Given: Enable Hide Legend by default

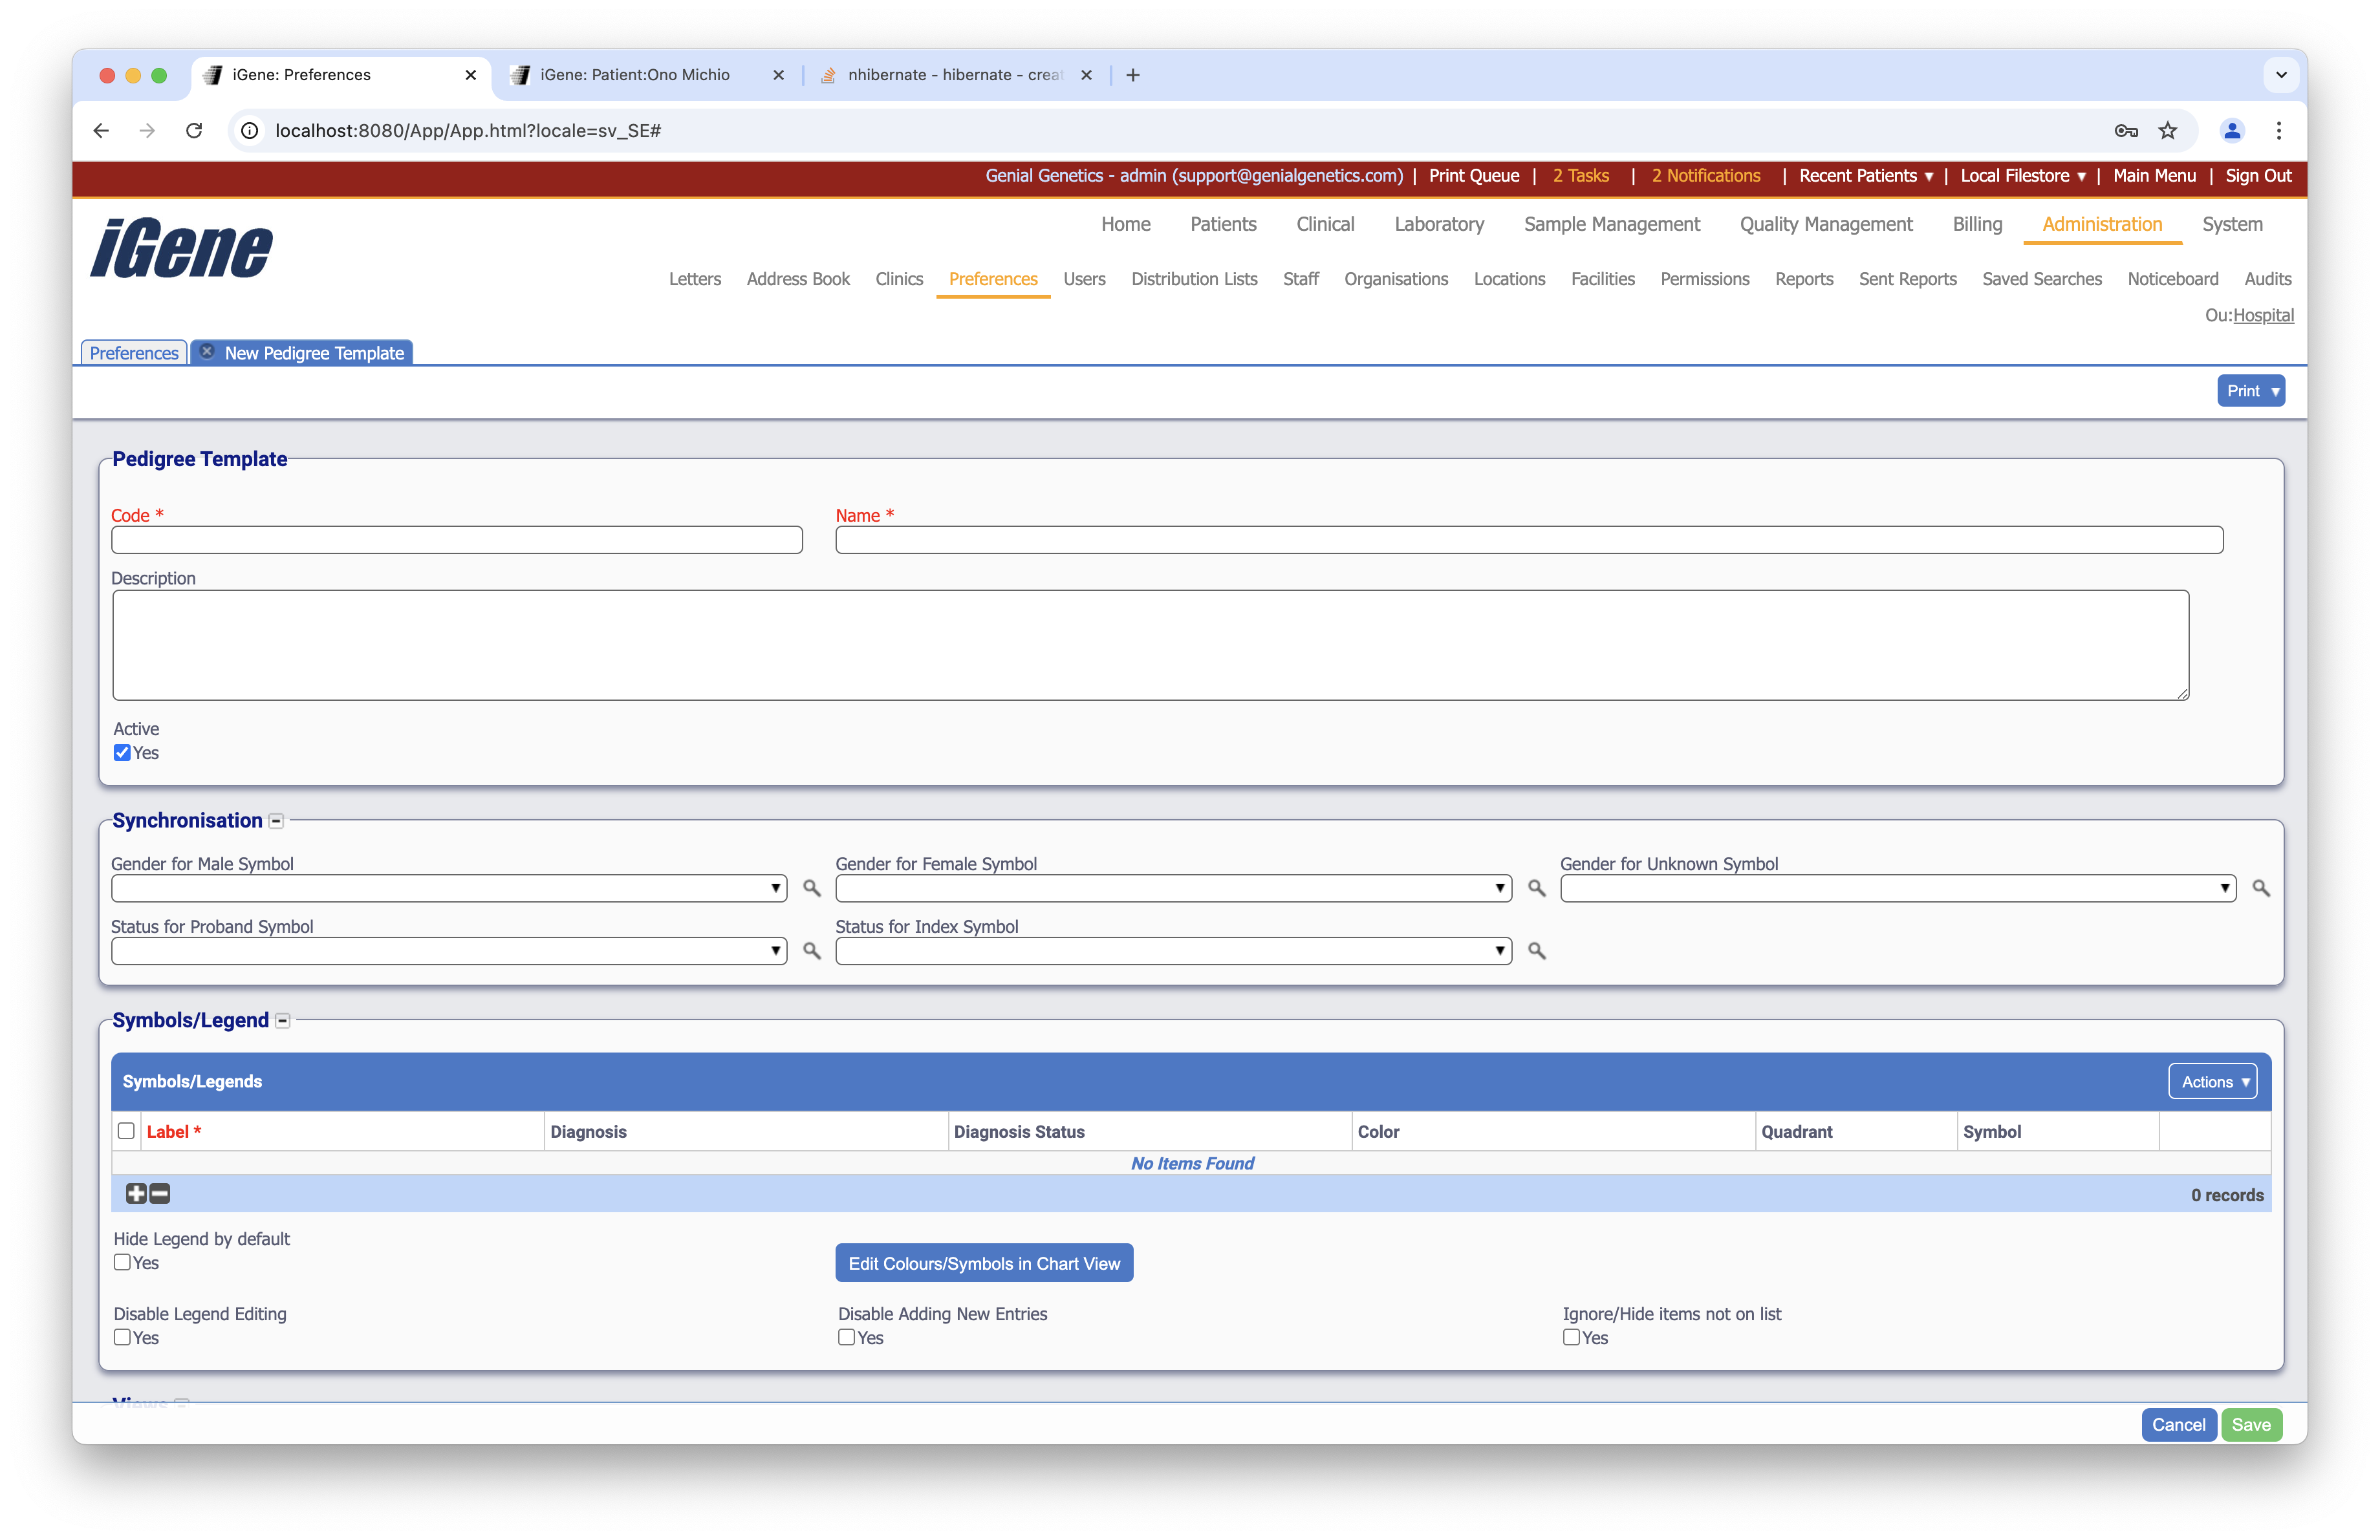Looking at the screenshot, I should [x=122, y=1261].
